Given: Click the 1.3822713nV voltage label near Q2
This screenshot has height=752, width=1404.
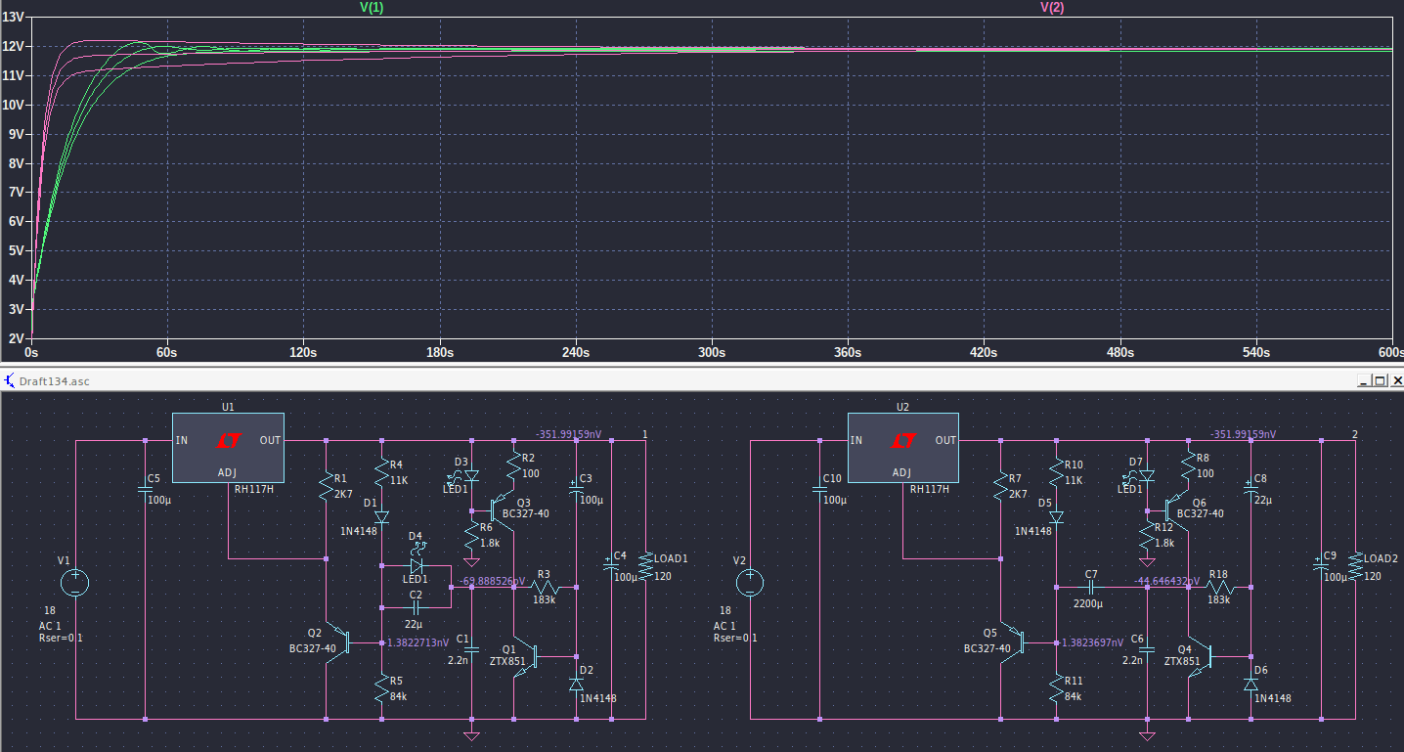Looking at the screenshot, I should click(x=418, y=642).
